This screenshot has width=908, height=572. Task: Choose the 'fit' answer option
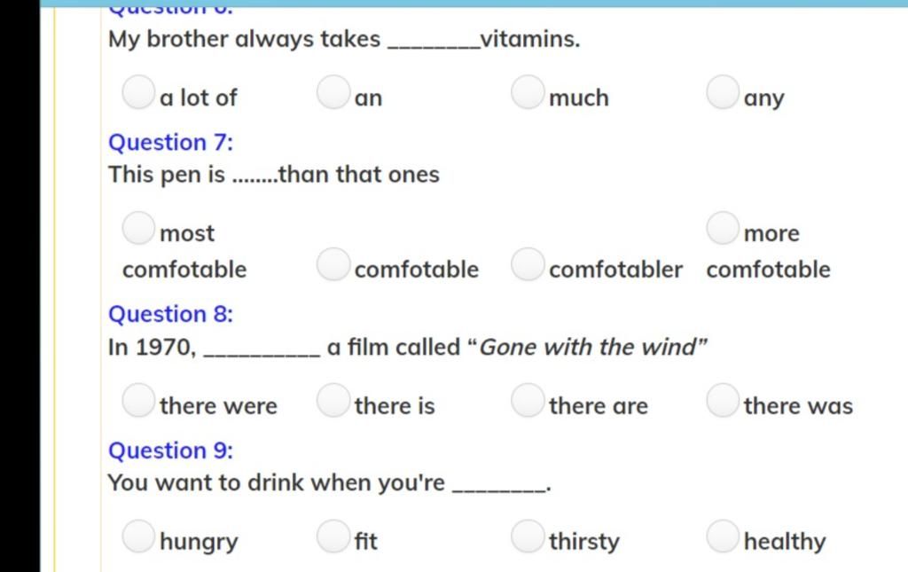tap(333, 536)
